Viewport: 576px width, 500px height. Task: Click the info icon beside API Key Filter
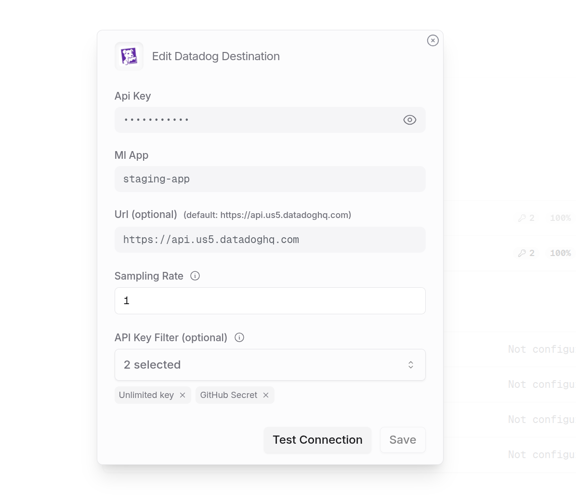point(239,337)
